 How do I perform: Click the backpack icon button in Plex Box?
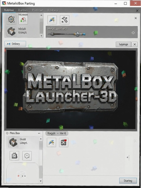pyautogui.click(x=14, y=156)
